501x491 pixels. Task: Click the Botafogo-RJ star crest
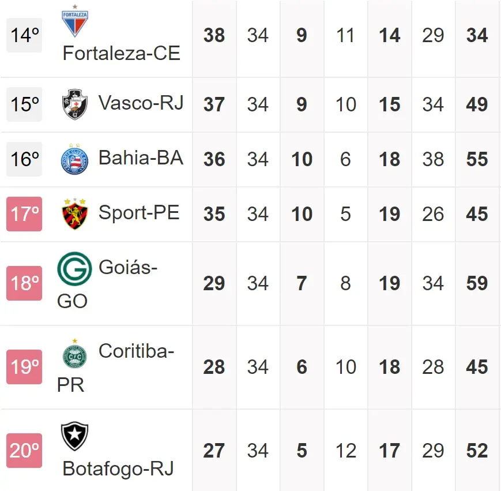pos(75,437)
